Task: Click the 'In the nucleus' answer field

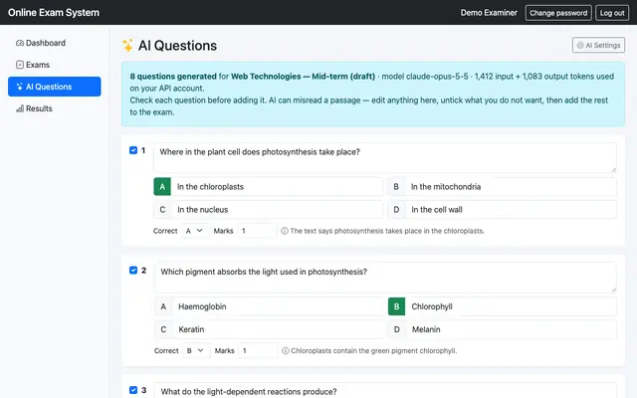Action: [277, 210]
